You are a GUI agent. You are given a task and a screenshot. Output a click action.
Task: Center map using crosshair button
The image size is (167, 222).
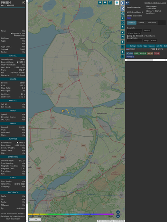pos(122,14)
